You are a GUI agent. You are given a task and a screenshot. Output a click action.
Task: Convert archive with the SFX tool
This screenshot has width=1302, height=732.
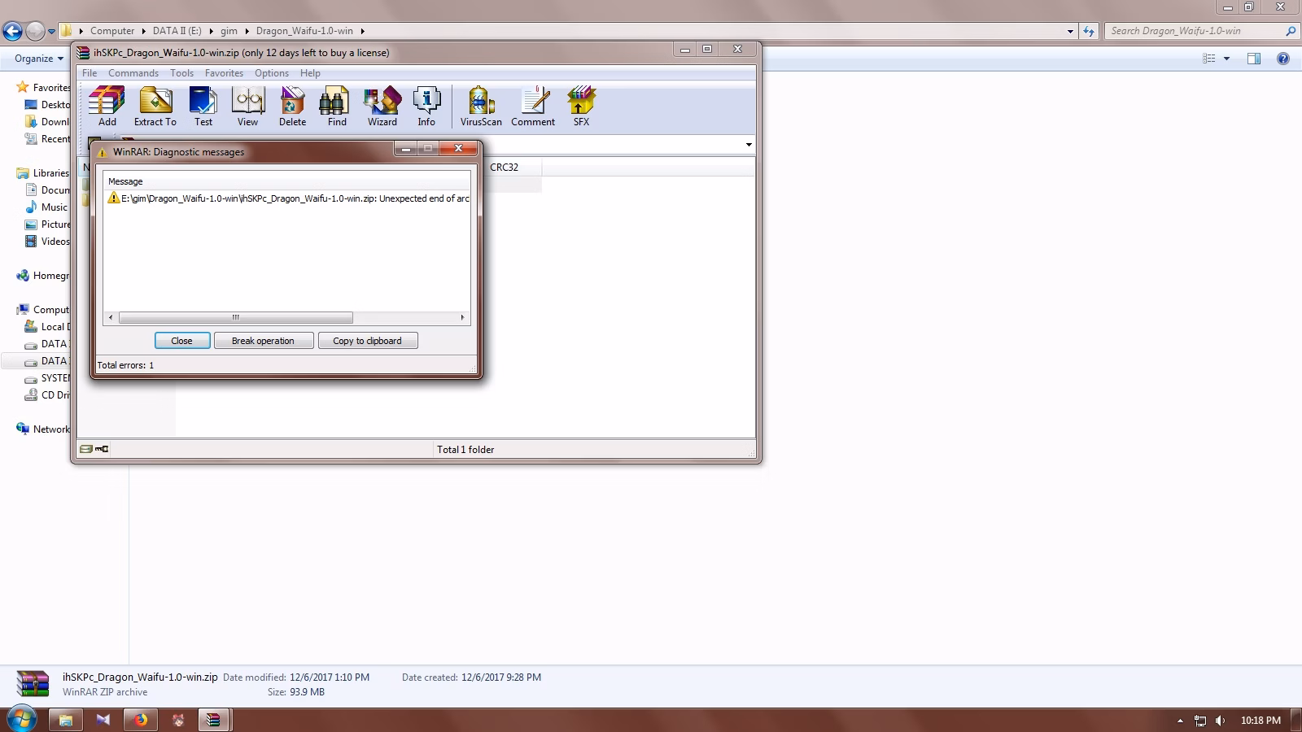(581, 107)
